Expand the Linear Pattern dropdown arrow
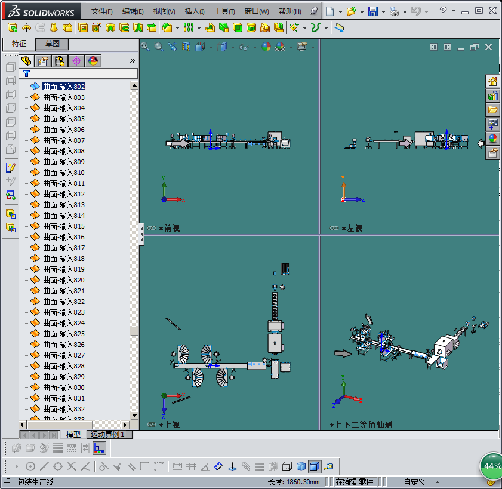This screenshot has width=502, height=489. 199,28
